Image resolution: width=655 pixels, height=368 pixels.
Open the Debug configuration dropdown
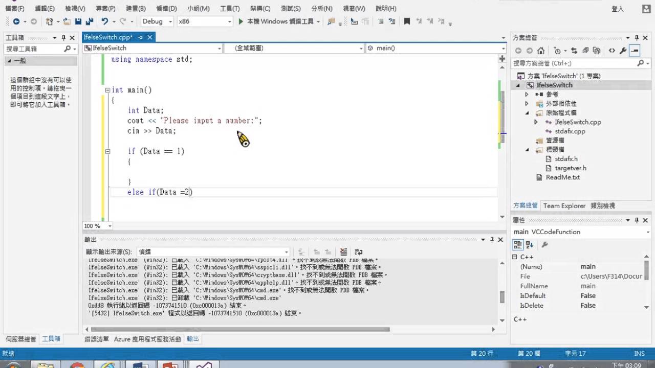(156, 21)
